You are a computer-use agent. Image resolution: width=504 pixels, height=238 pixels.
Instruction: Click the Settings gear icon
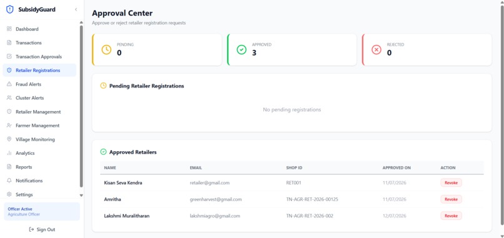tap(9, 195)
